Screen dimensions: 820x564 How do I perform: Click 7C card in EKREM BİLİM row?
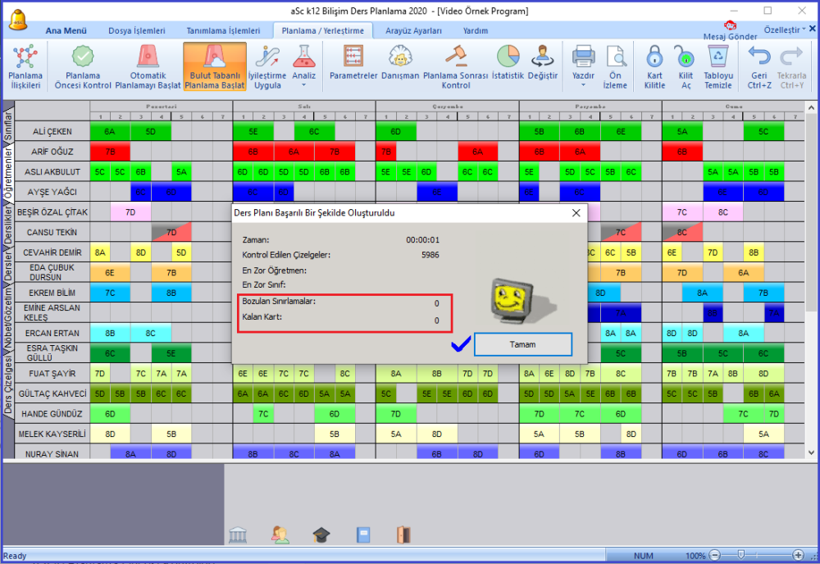pyautogui.click(x=110, y=293)
